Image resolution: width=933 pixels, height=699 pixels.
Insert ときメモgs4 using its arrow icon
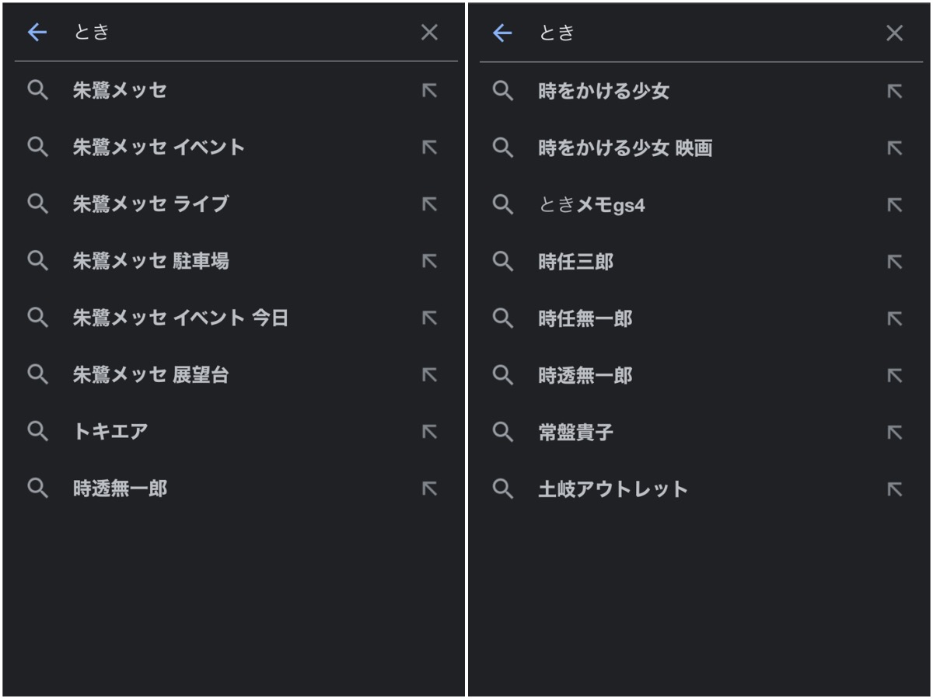tap(895, 205)
